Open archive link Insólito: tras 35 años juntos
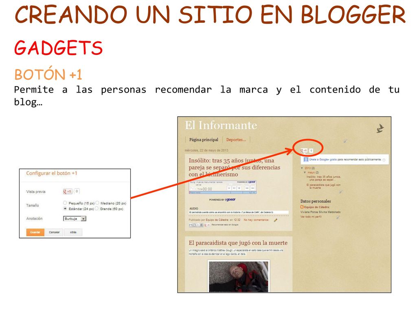 (324, 178)
